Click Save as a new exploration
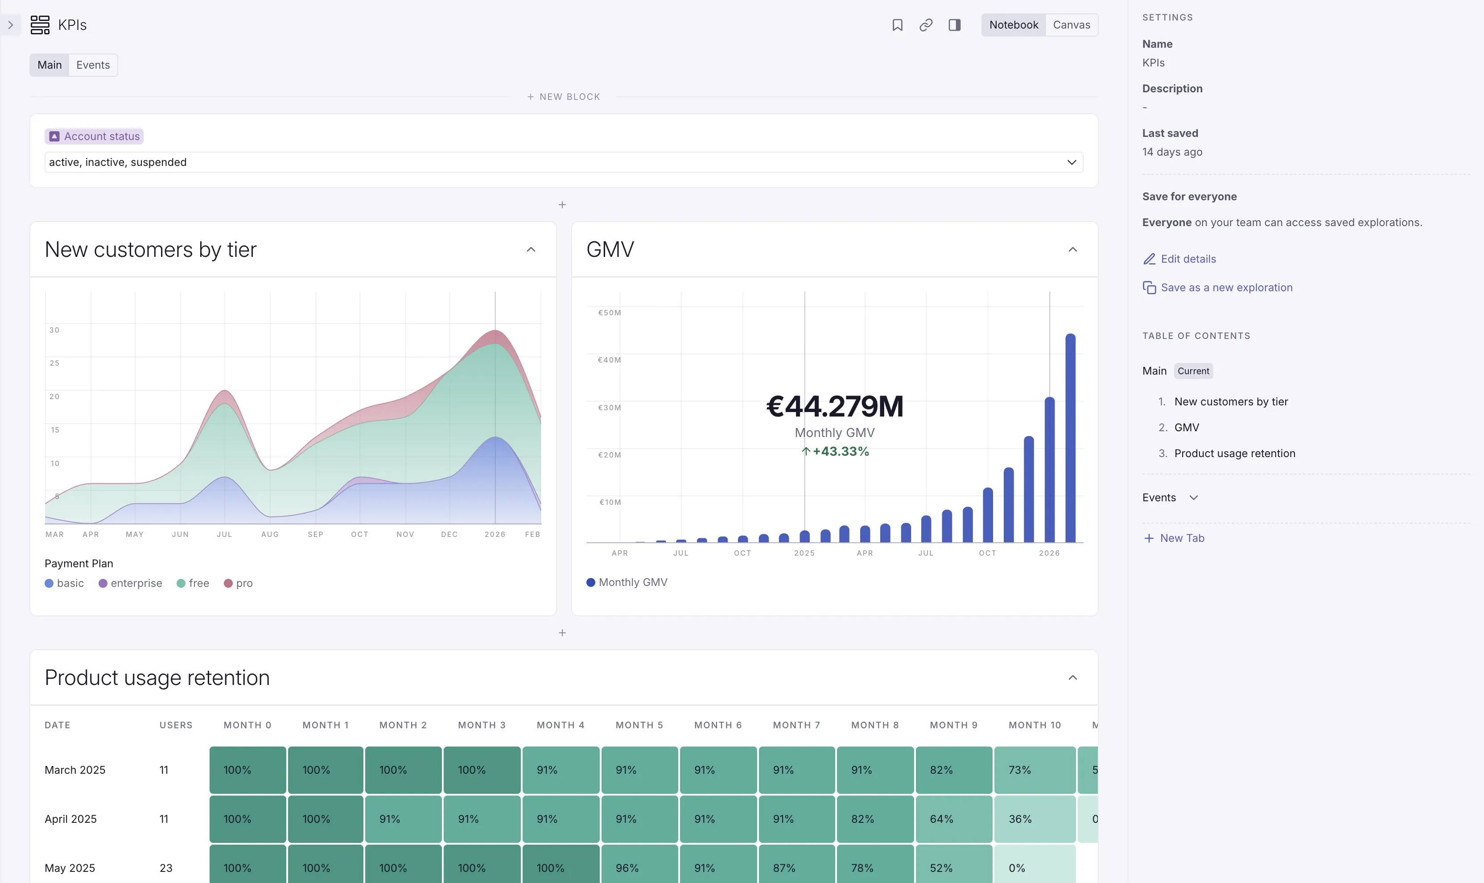1484x883 pixels. 1226,287
